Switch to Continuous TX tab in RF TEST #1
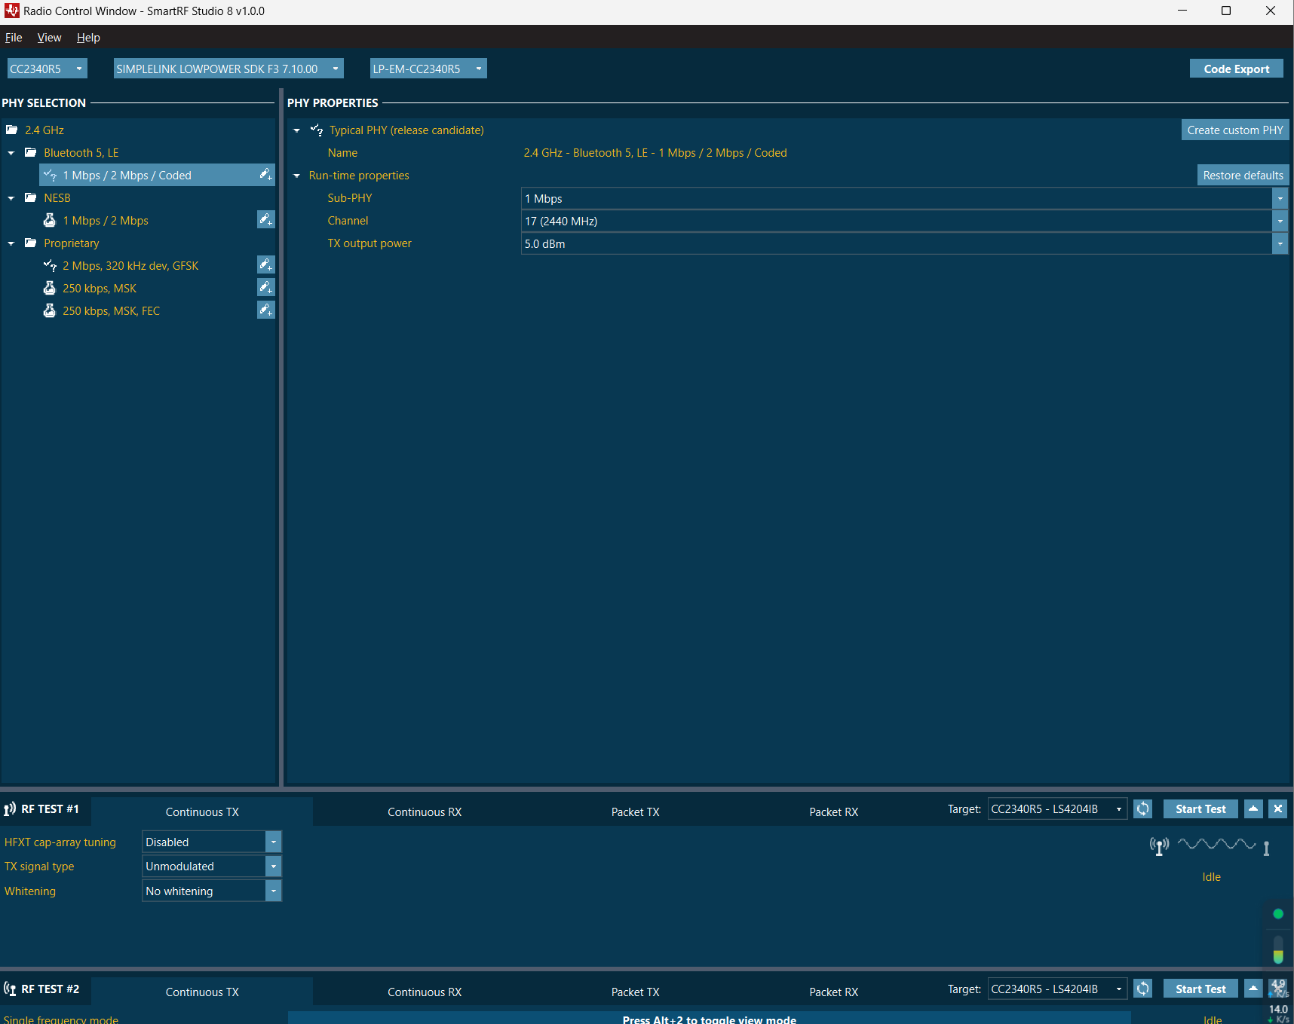Image resolution: width=1294 pixels, height=1024 pixels. coord(202,812)
